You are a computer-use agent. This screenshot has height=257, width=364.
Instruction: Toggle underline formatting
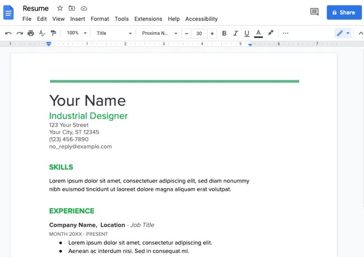(x=247, y=34)
